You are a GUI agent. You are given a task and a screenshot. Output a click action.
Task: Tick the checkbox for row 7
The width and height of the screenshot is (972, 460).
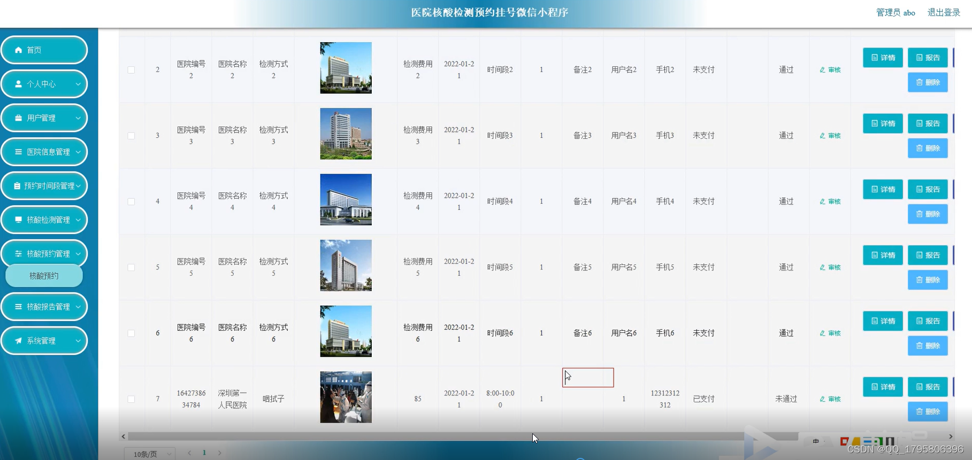131,399
